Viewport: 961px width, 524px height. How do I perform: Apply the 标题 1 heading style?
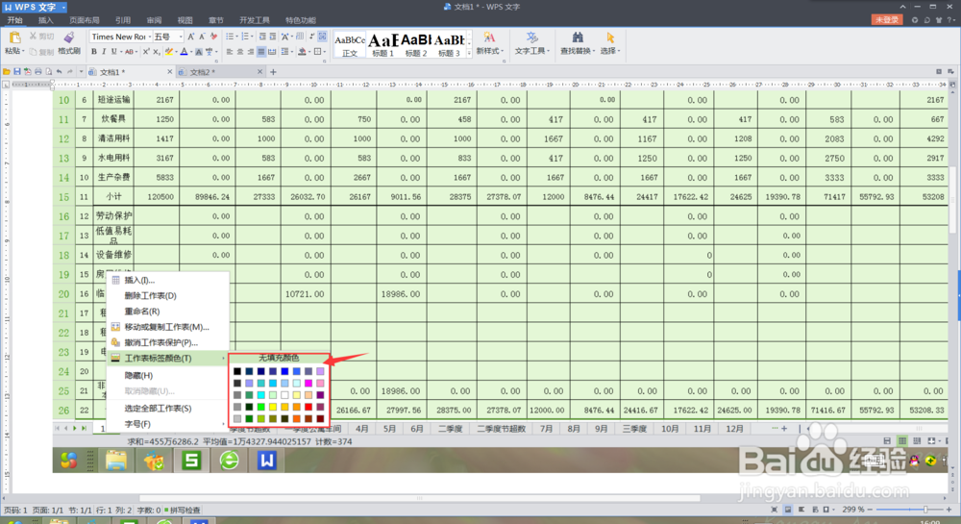point(383,45)
